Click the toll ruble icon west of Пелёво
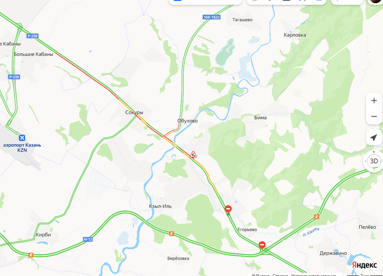The image size is (383, 276). pyautogui.click(x=316, y=217)
